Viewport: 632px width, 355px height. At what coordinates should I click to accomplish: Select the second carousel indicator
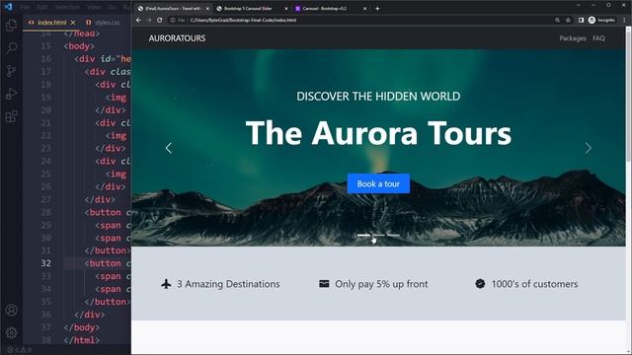[x=378, y=235]
